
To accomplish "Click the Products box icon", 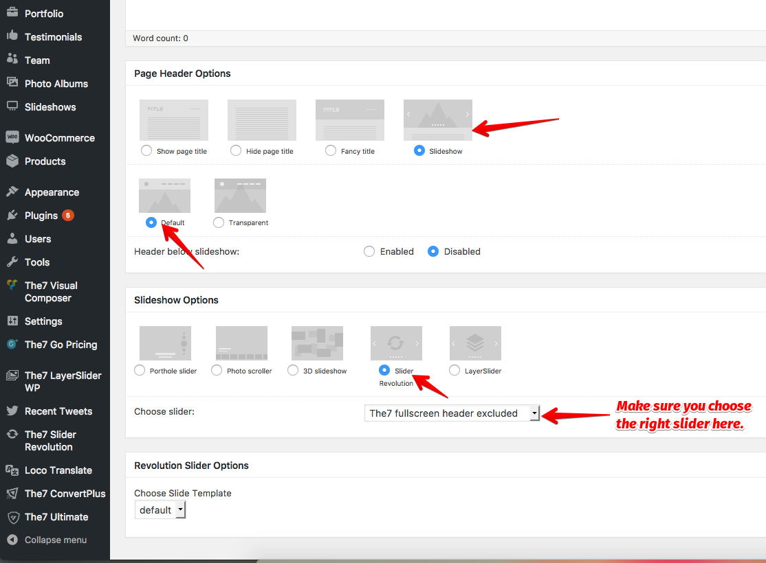I will tap(12, 161).
